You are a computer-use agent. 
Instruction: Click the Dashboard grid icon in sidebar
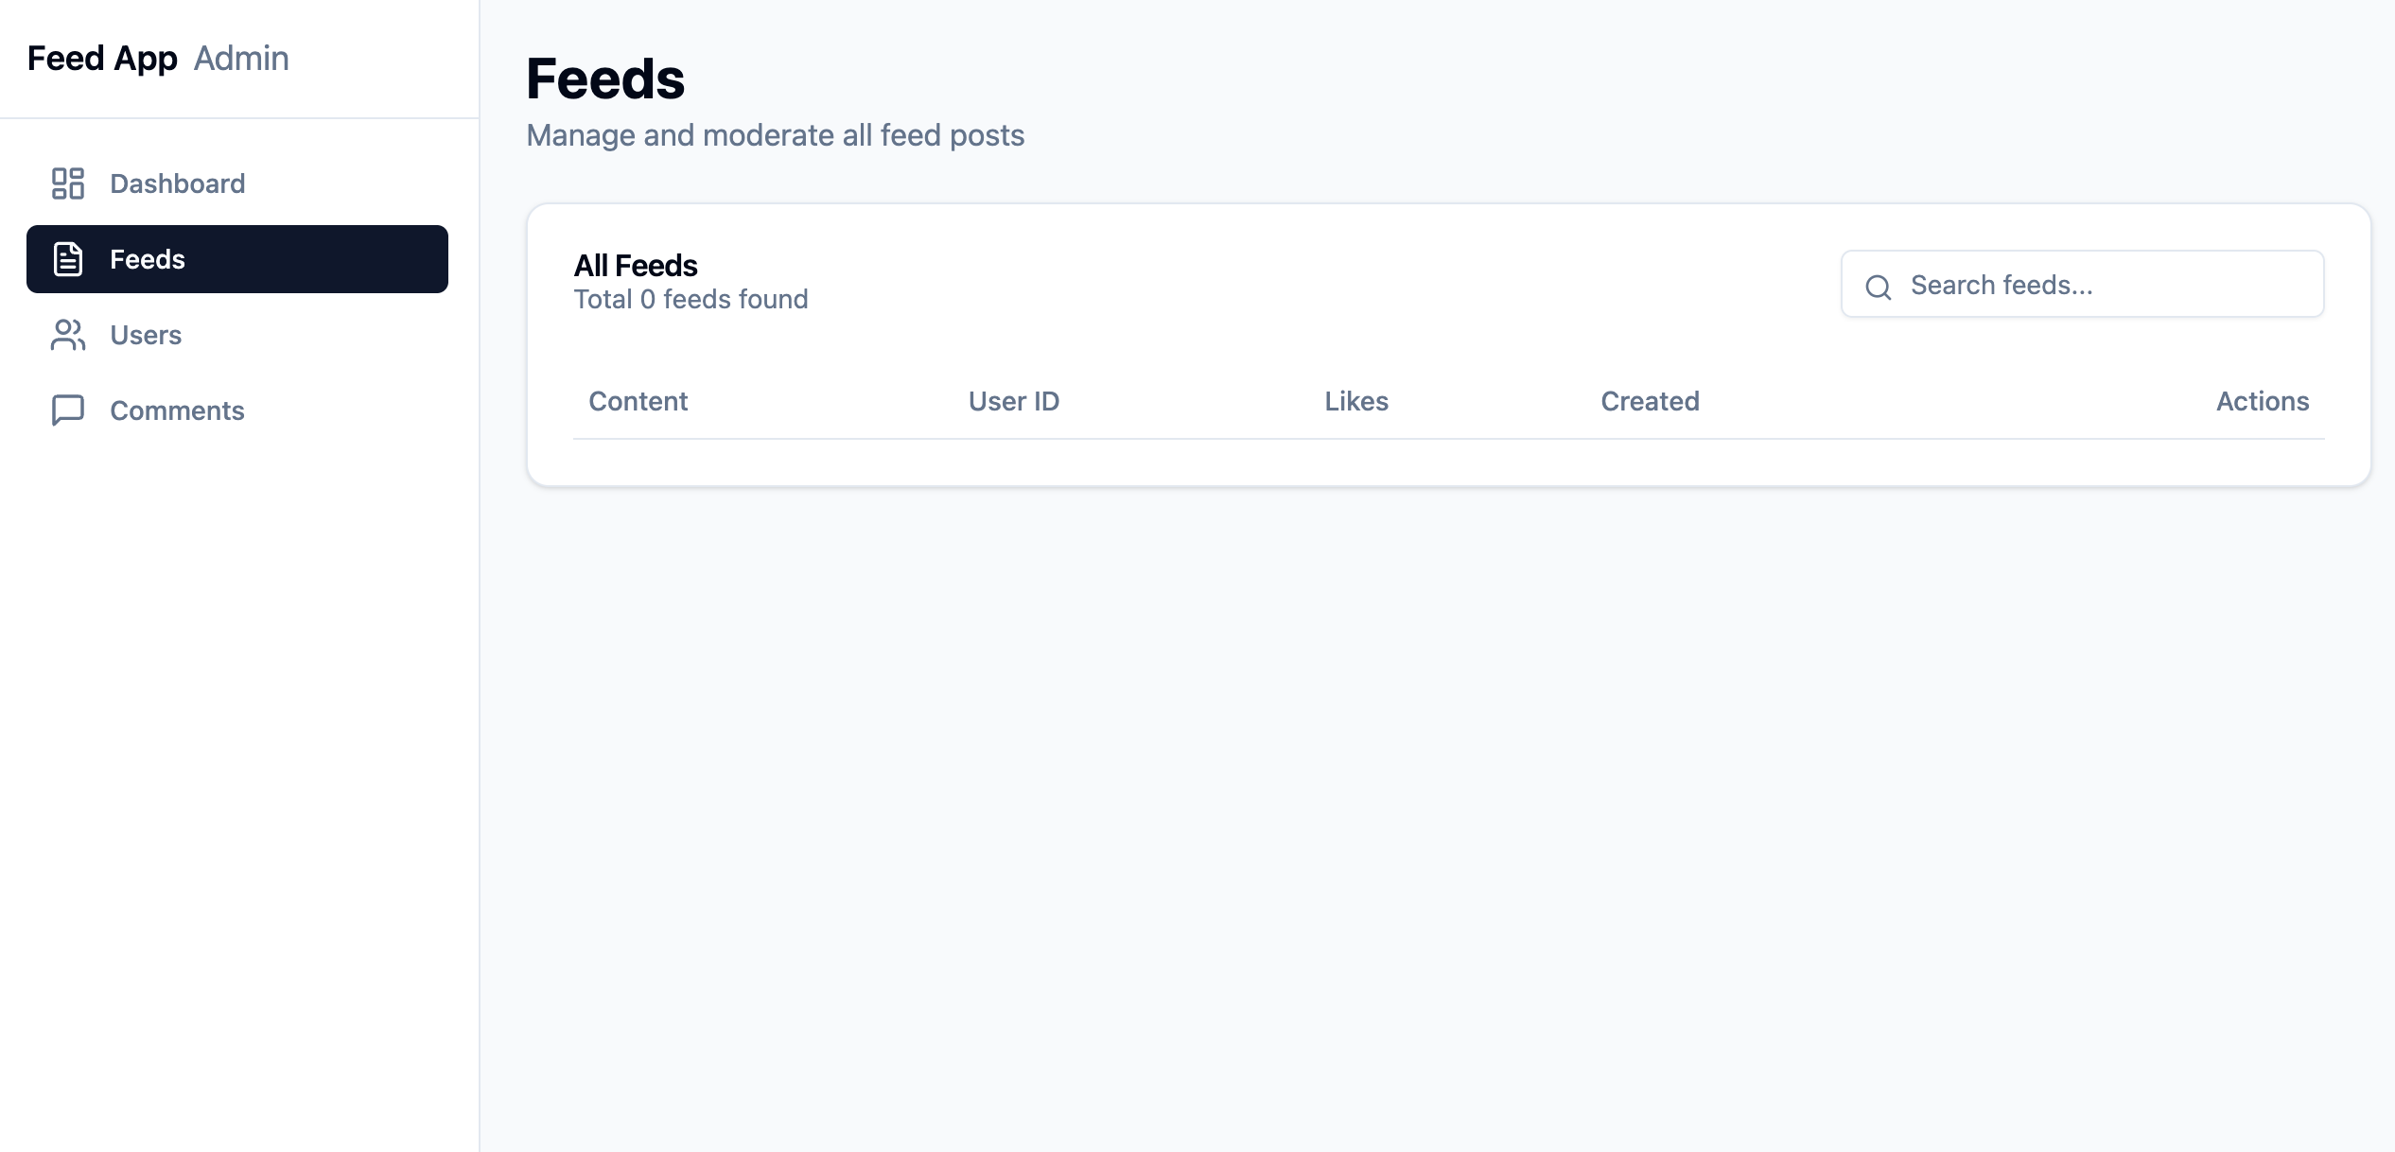click(68, 183)
